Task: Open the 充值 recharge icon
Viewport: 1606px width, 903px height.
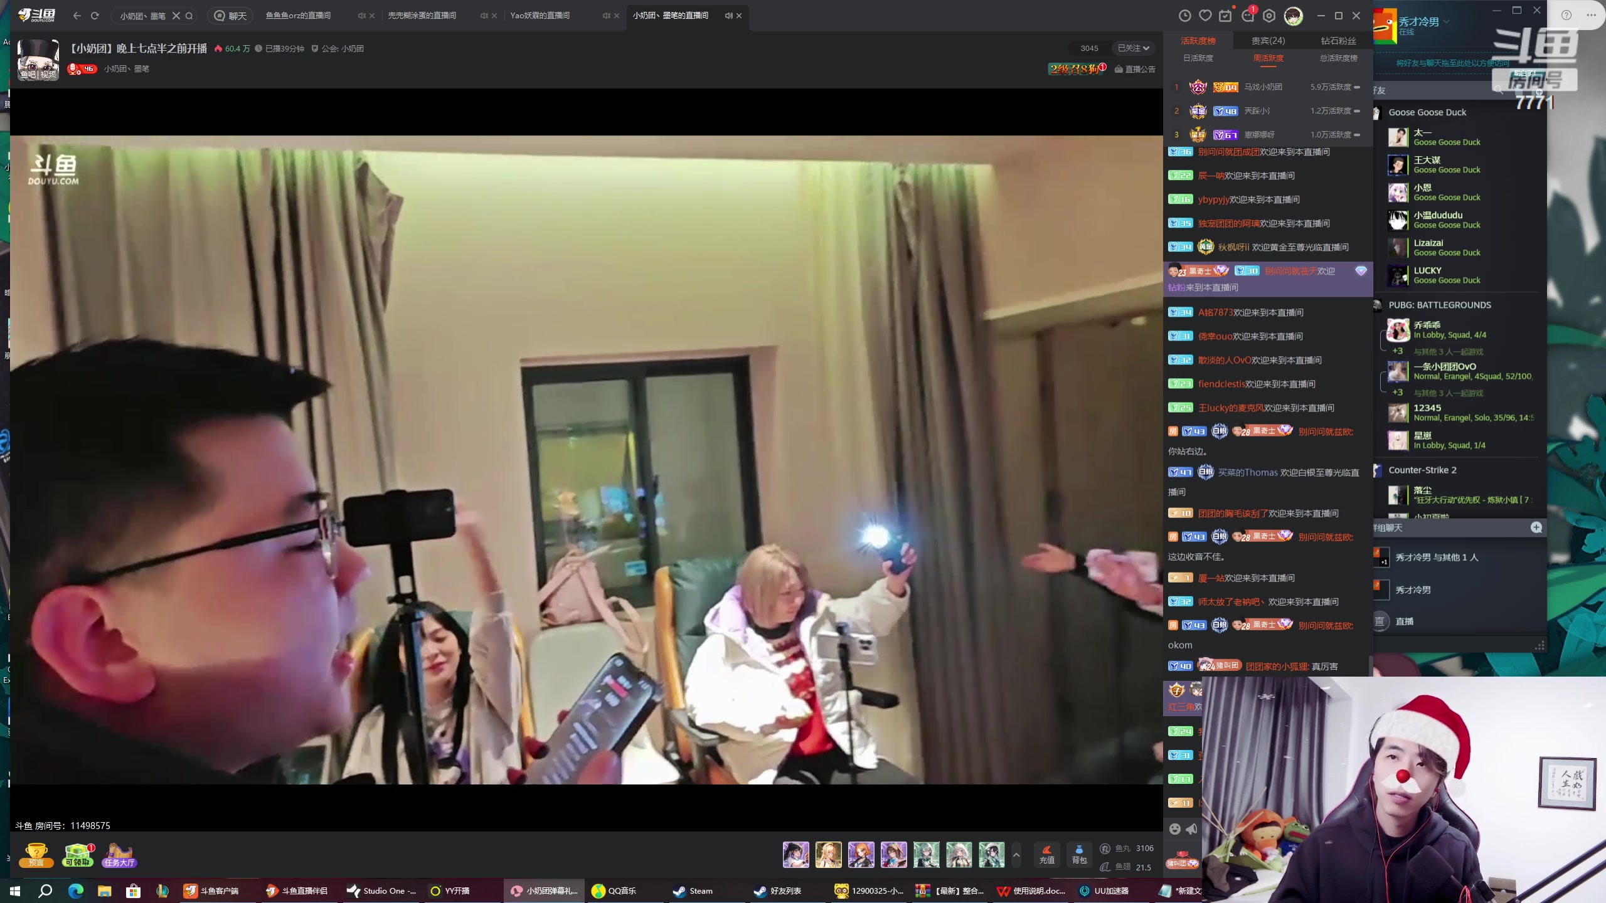Action: click(1046, 854)
